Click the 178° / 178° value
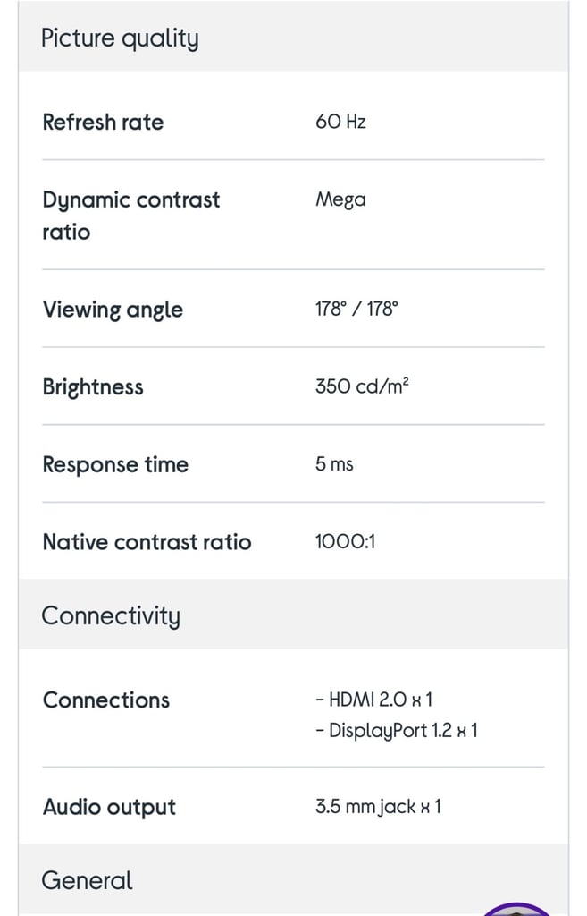Viewport: 587px width, 916px height. (356, 310)
